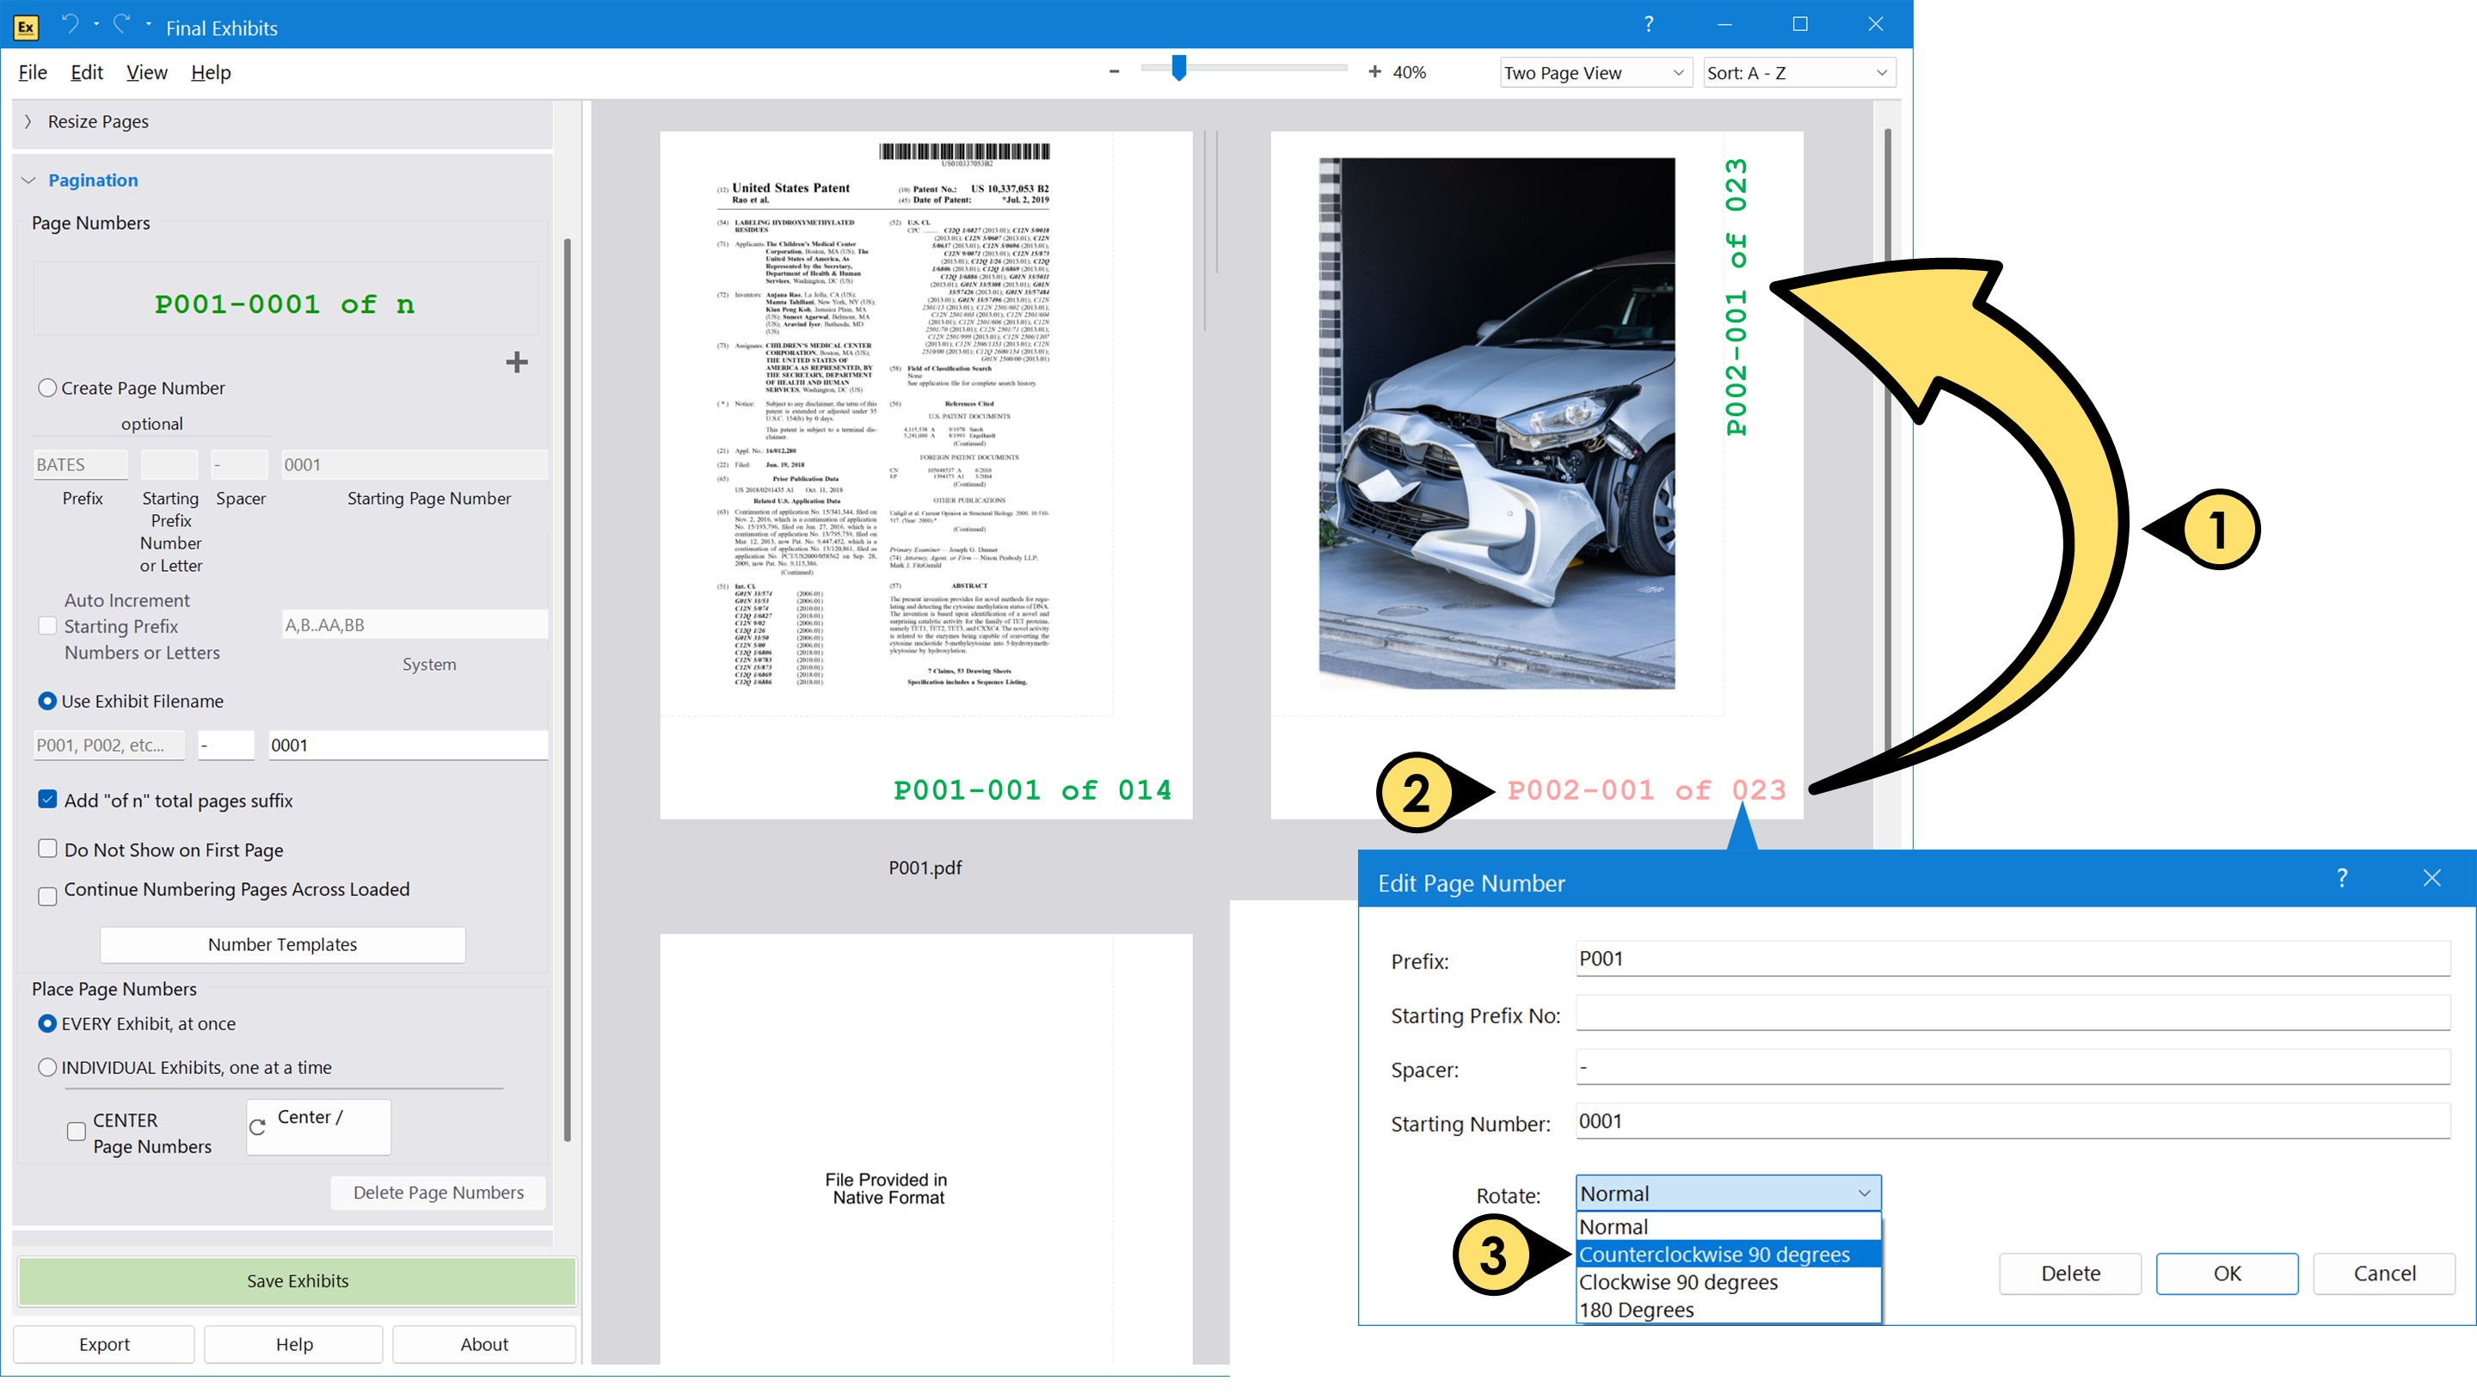Open the File menu
The width and height of the screenshot is (2477, 1393).
tap(33, 72)
